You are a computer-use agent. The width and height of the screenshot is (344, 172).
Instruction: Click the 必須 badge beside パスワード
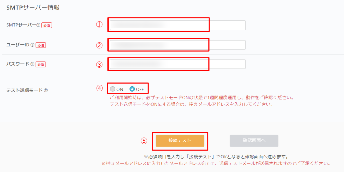coord(41,64)
